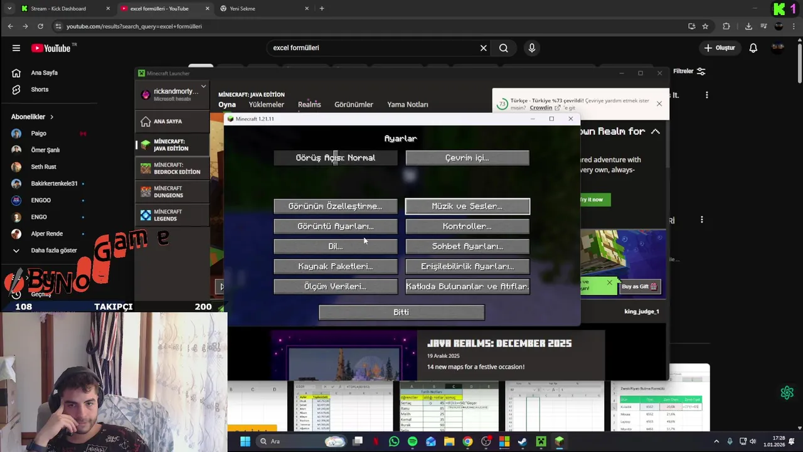Open the Filtreler search filters
The width and height of the screenshot is (803, 452).
689,72
